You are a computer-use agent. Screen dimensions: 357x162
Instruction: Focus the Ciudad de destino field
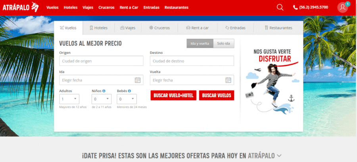point(192,61)
